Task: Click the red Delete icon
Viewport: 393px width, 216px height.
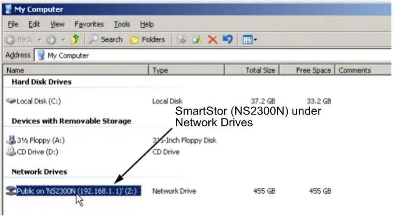Action: [212, 39]
